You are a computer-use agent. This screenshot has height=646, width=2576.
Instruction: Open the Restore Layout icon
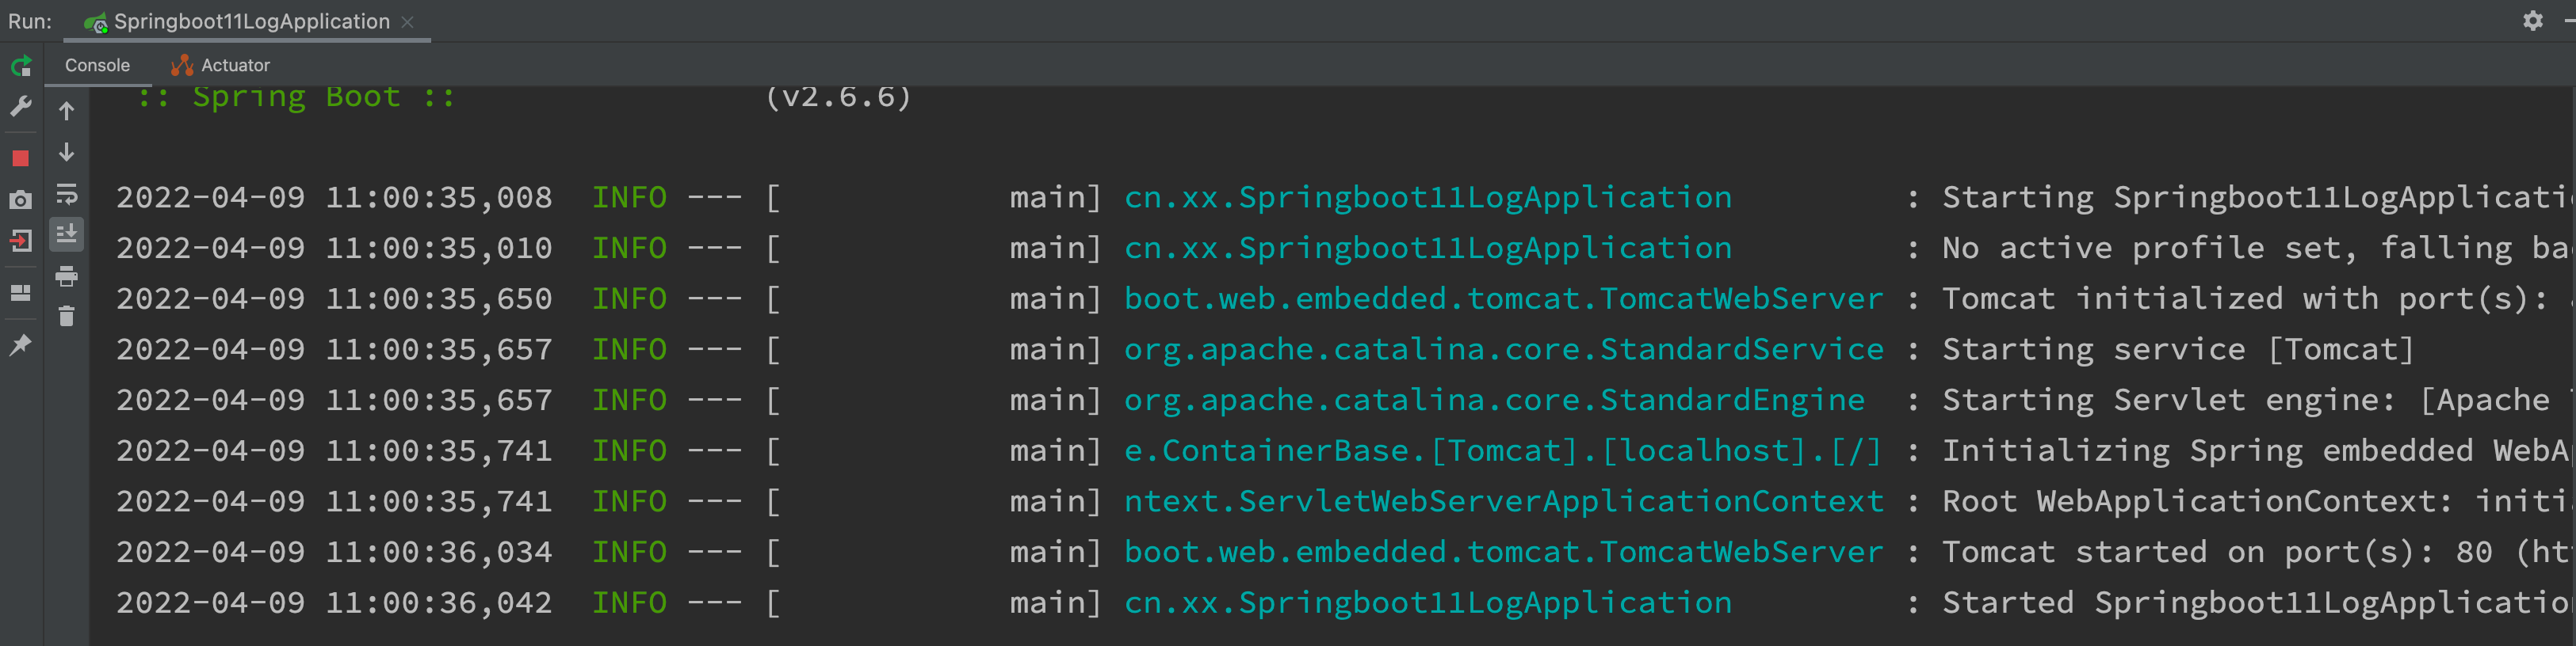click(x=21, y=293)
